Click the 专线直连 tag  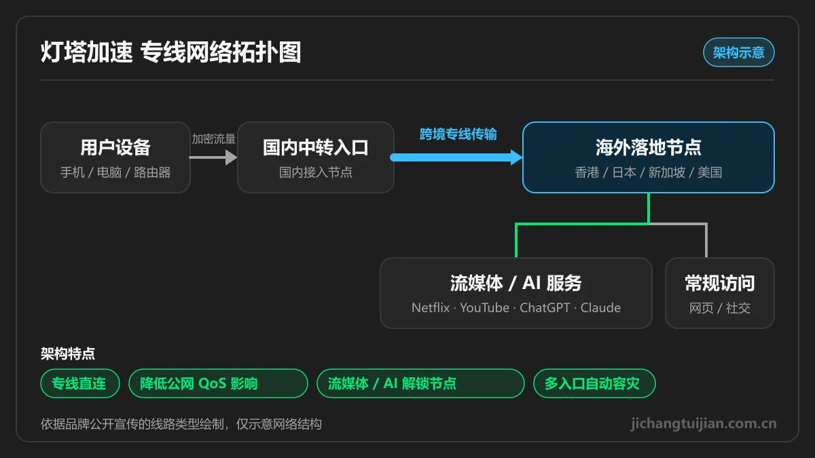79,383
